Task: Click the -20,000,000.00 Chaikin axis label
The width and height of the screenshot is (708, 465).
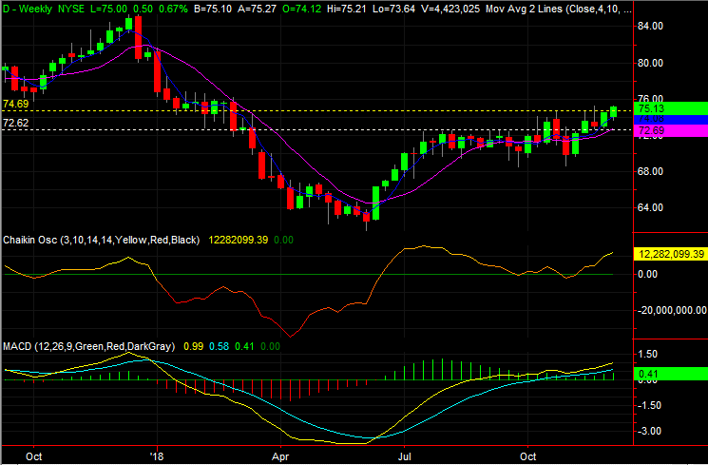Action: (x=672, y=310)
